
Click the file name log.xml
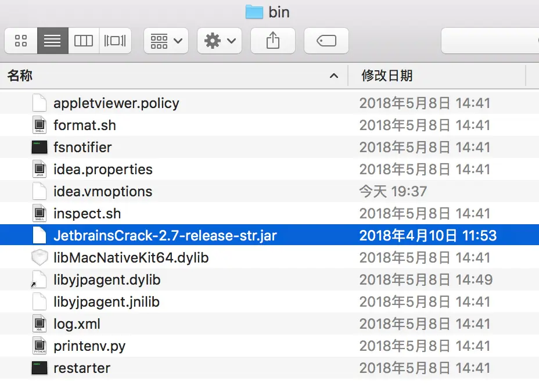(77, 324)
